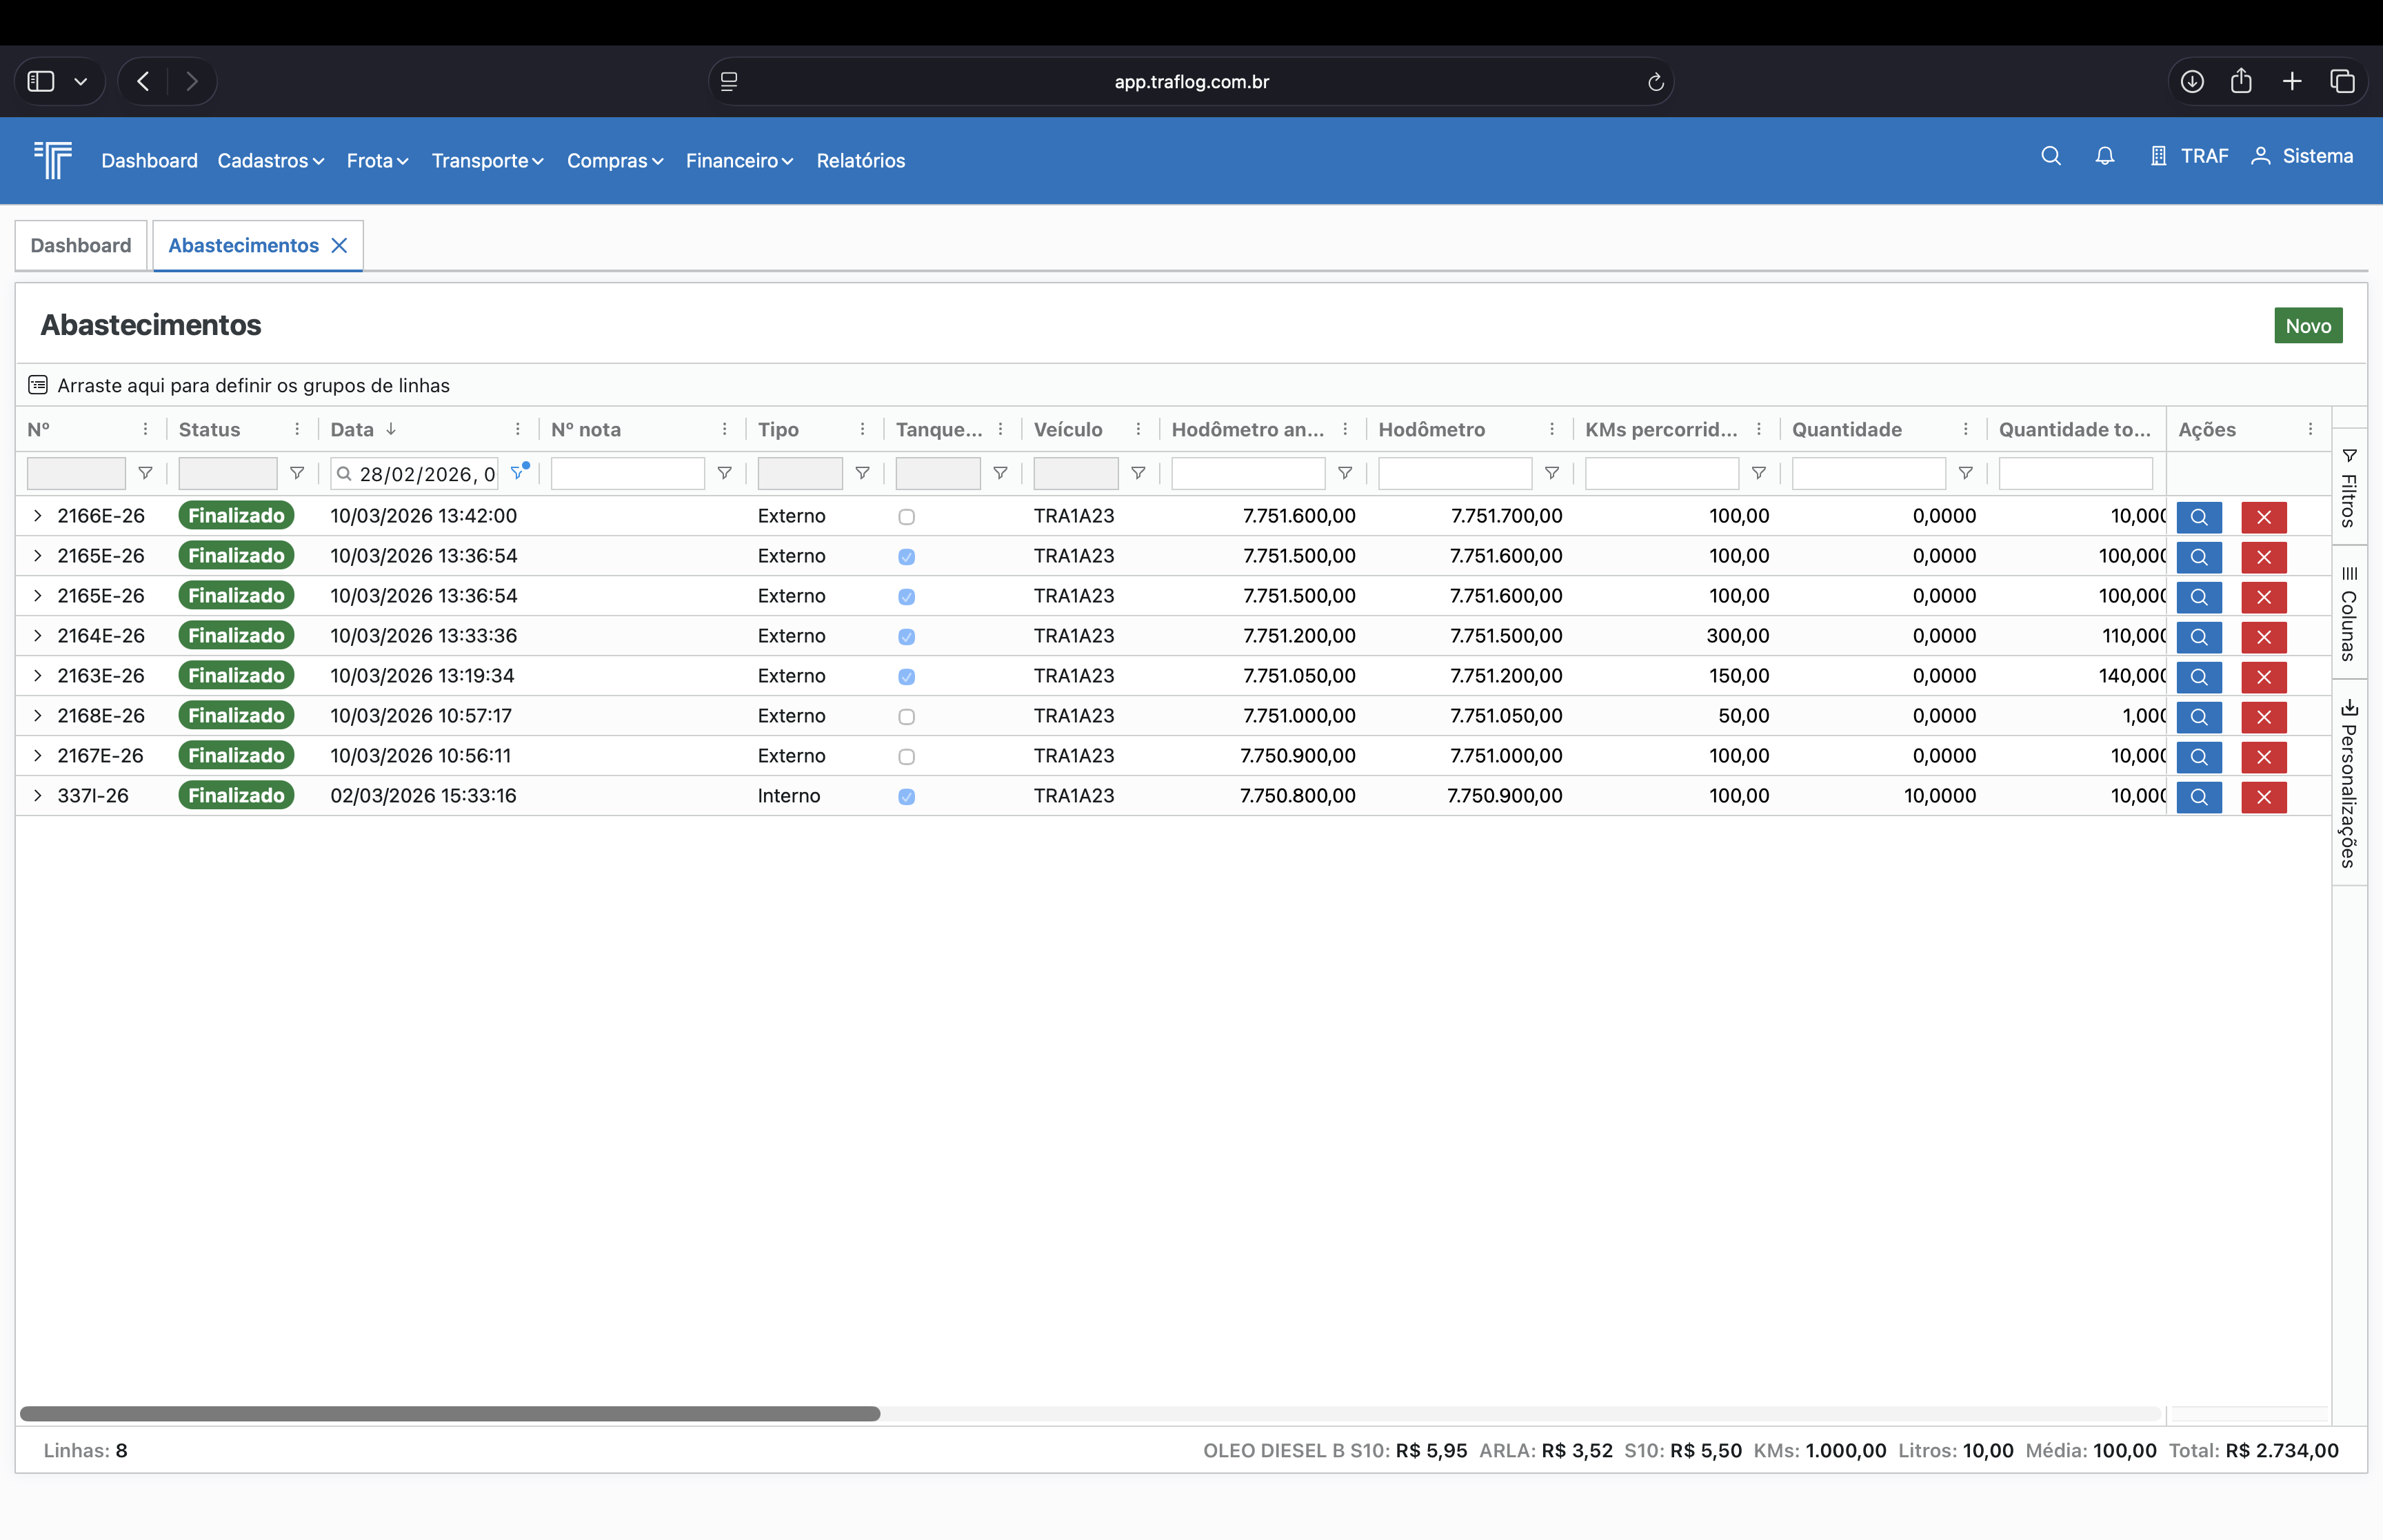This screenshot has width=2383, height=1540.
Task: Uncheck Tanque checkbox for row 2163E-26
Action: pos(906,677)
